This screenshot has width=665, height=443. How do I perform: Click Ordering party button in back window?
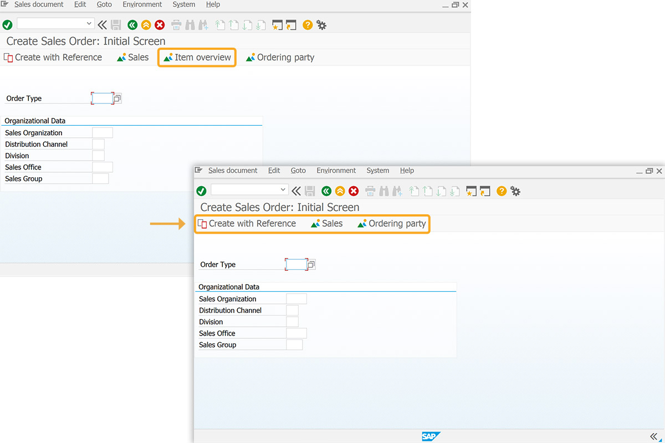pyautogui.click(x=280, y=58)
